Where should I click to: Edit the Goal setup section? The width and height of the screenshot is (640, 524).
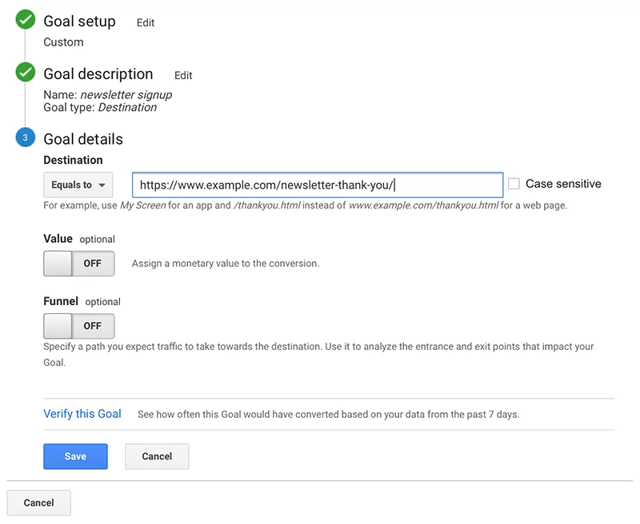coord(146,23)
